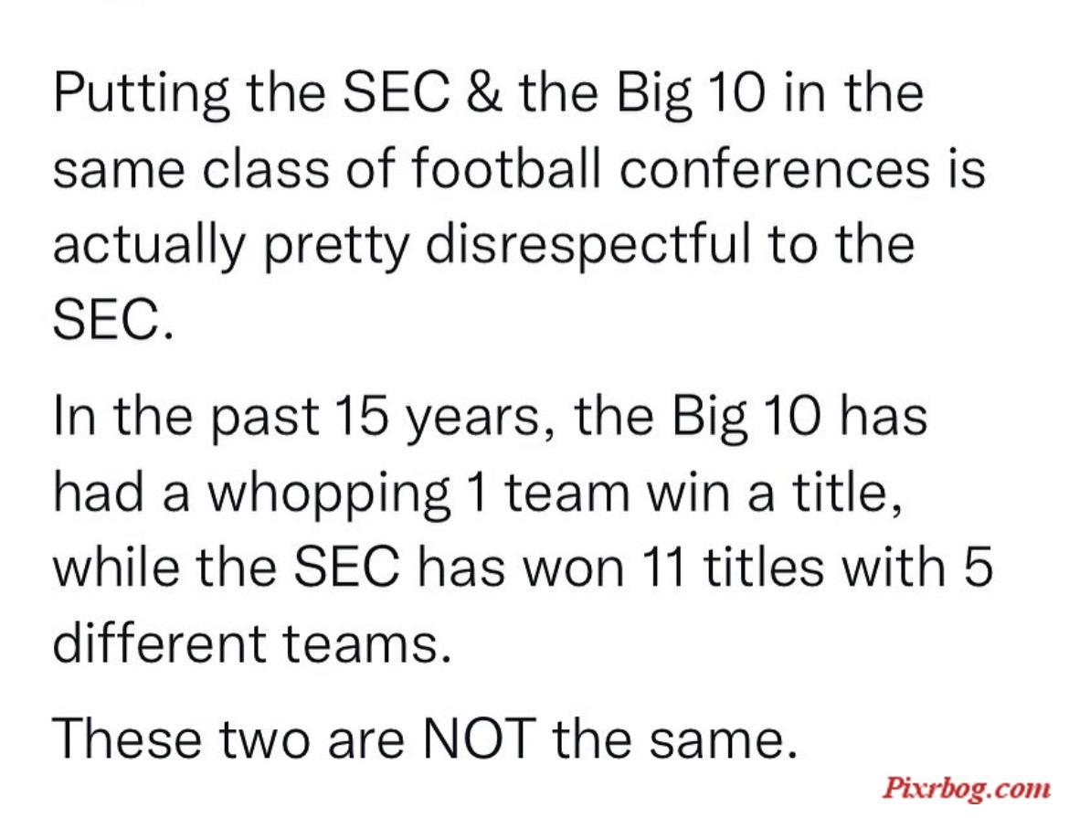Viewport: 1069px width, 818px height.
Task: Click the ampersand between SEC and the
Action: 485,92
